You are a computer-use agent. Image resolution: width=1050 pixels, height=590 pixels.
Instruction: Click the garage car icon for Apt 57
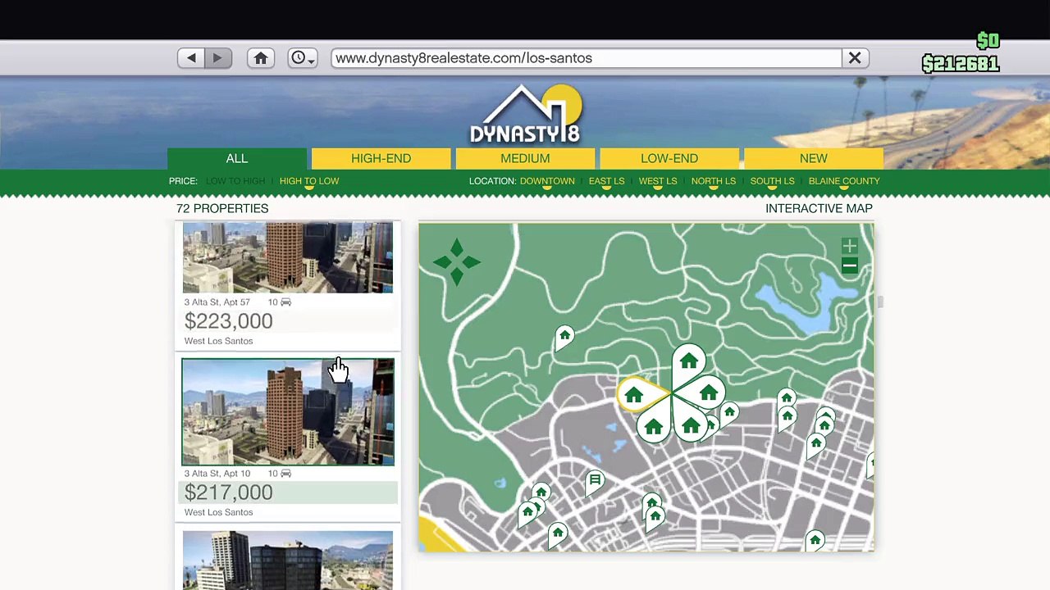(285, 302)
